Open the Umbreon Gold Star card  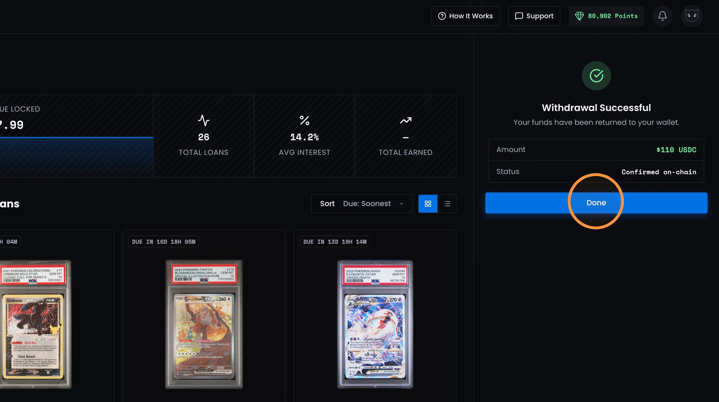[x=35, y=324]
